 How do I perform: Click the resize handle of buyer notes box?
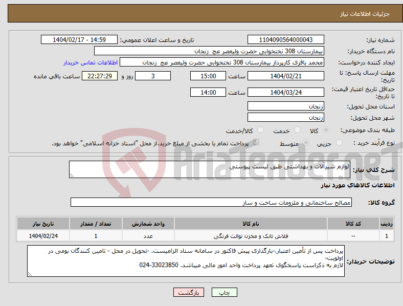[x=30, y=274]
